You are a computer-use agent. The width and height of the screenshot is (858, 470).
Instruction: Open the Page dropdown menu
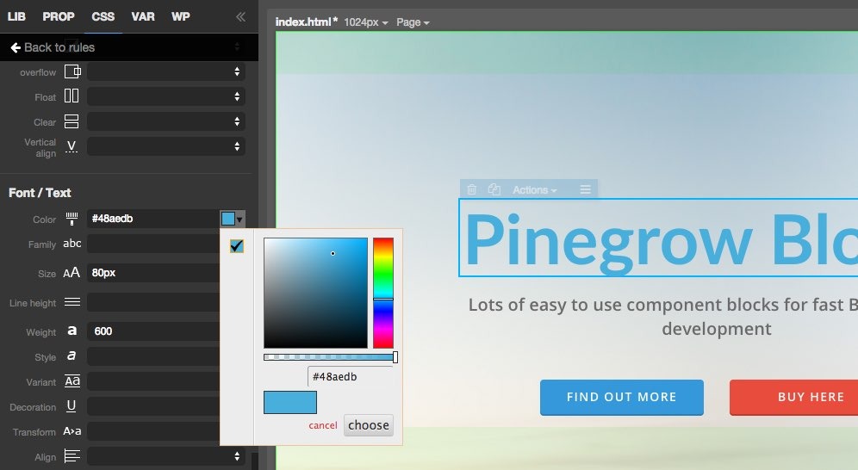(x=413, y=22)
